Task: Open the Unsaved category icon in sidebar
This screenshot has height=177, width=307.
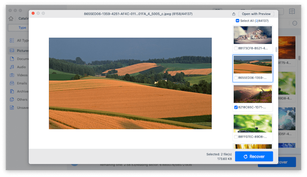Action: click(12, 108)
